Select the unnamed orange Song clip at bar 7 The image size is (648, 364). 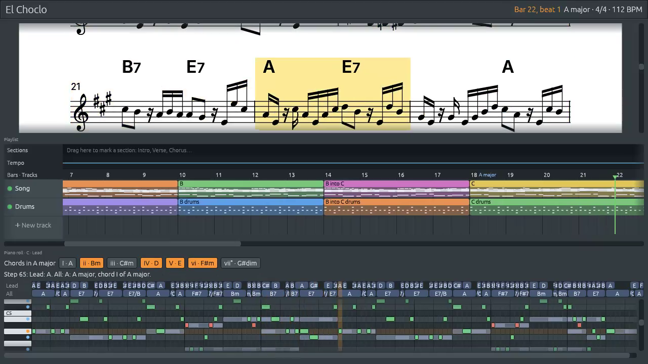120,189
